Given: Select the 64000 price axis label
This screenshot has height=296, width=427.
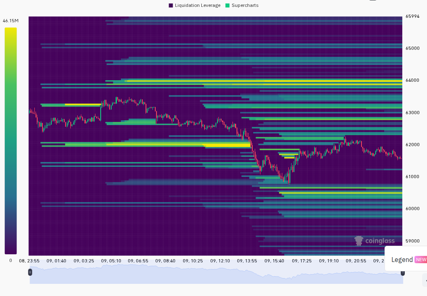Looking at the screenshot, I should 412,80.
